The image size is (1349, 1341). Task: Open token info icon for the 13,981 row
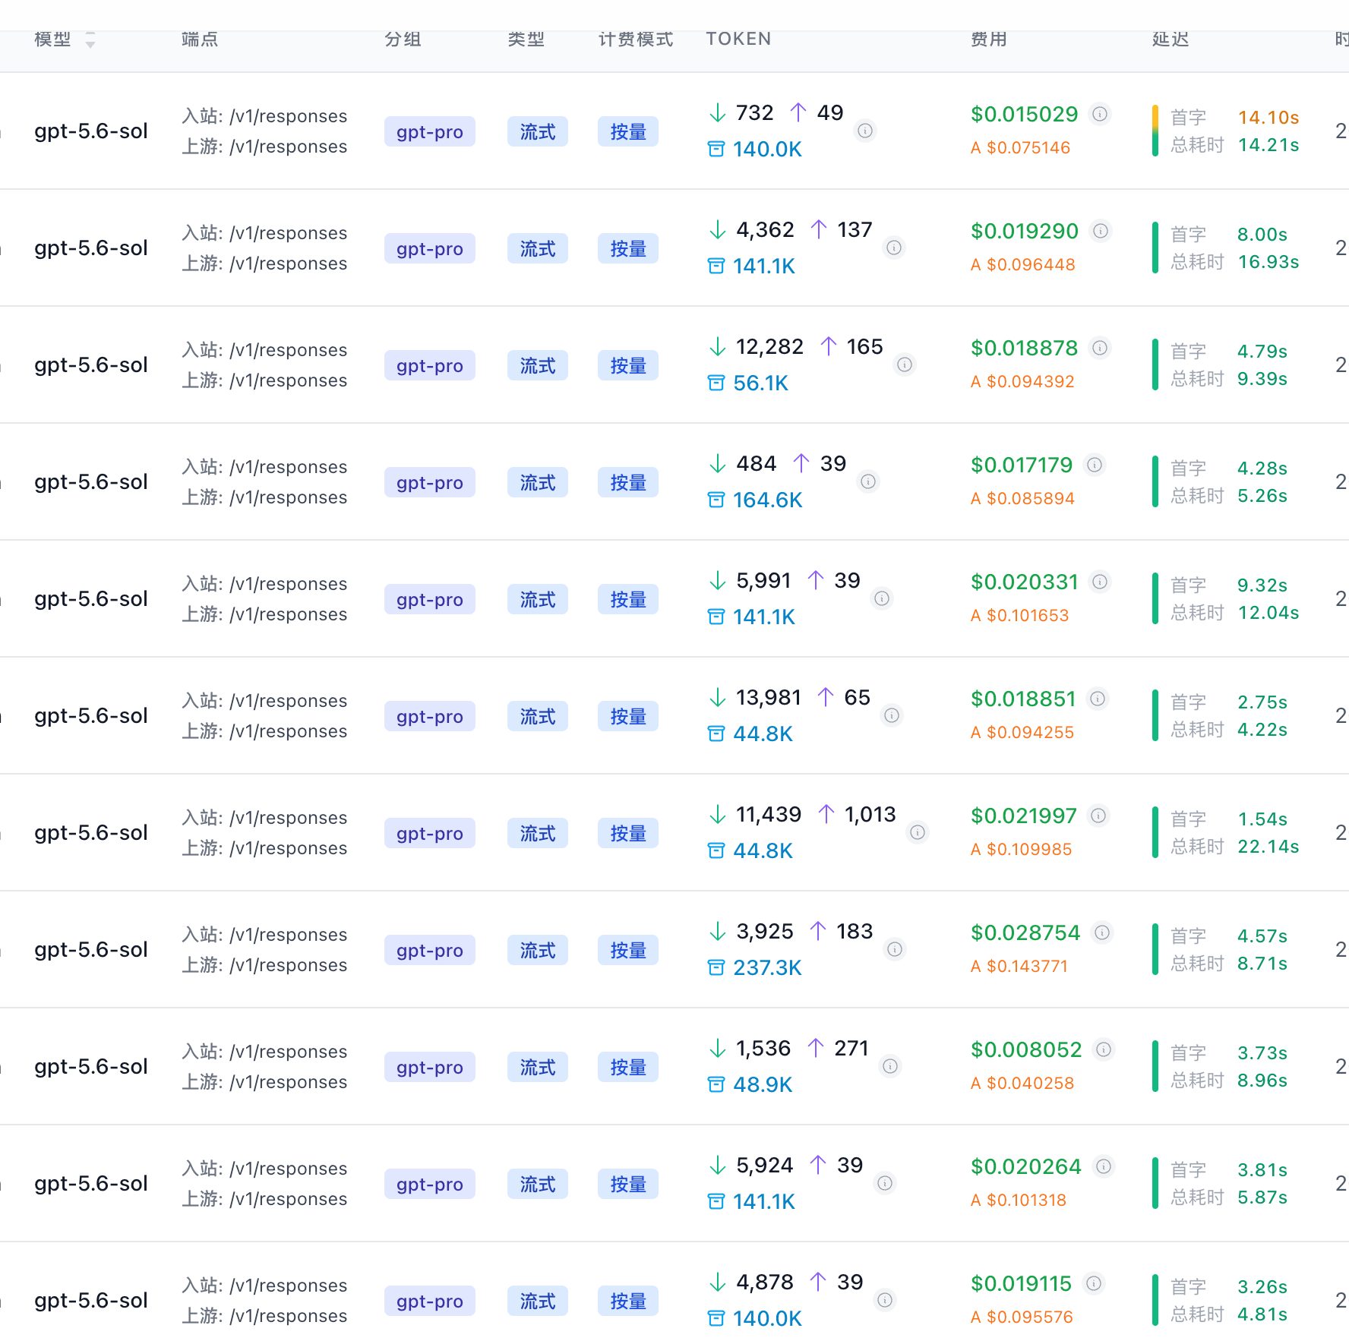point(892,715)
